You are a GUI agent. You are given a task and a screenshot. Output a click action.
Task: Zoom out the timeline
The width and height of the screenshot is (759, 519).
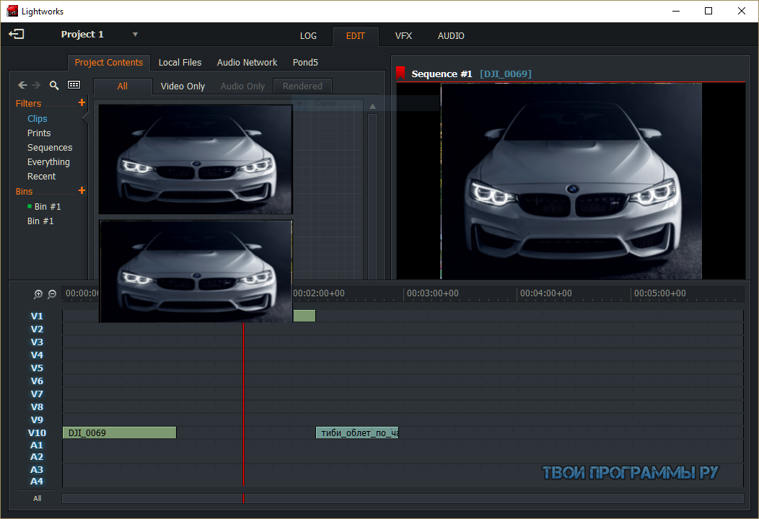click(52, 294)
